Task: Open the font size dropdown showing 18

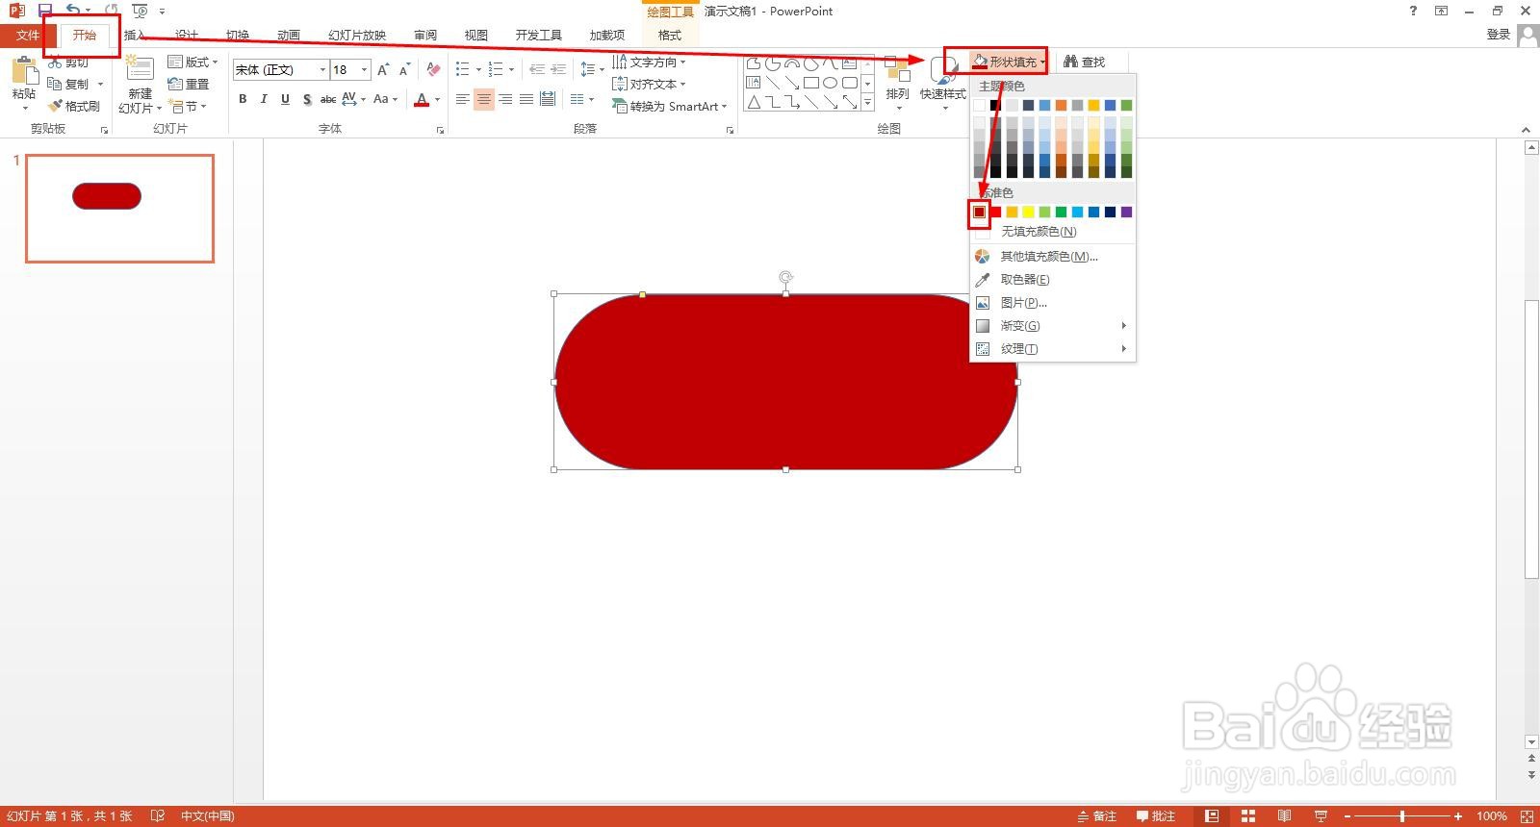Action: point(364,69)
